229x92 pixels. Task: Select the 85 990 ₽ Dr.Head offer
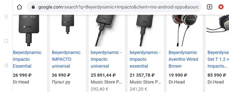point(217,75)
